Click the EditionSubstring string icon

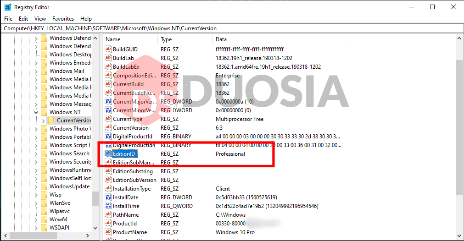tap(108, 171)
